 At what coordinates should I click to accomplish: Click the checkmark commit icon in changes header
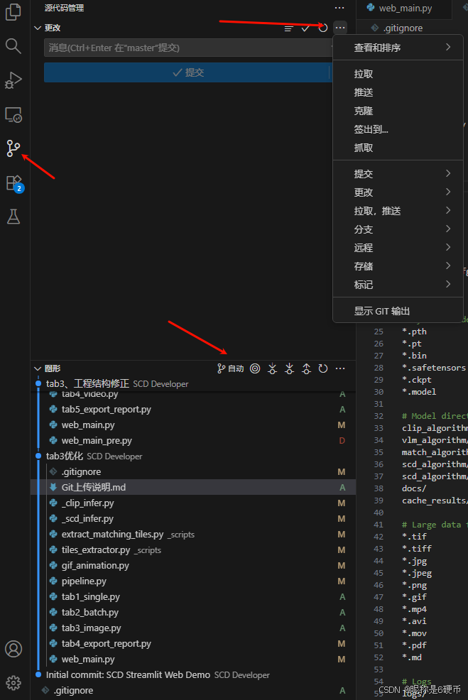305,28
